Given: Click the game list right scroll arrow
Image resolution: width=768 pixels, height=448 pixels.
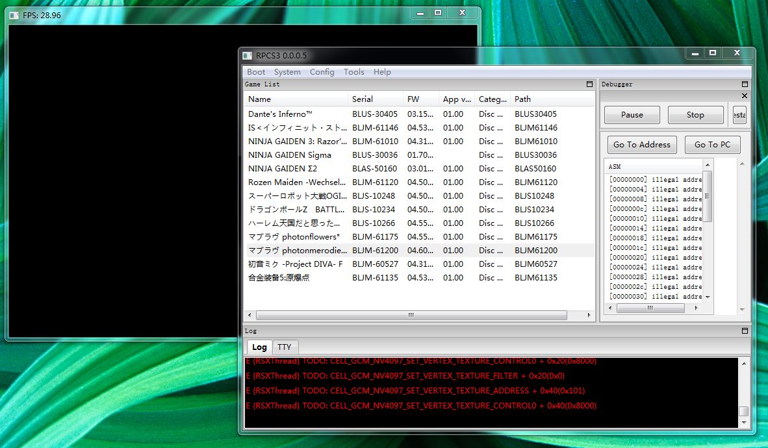Looking at the screenshot, I should (589, 316).
